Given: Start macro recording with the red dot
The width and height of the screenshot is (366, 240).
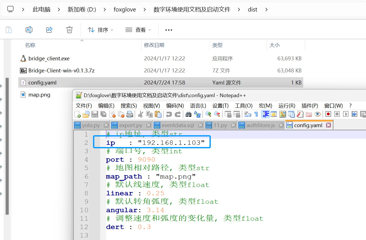Looking at the screenshot, I should point(328,114).
